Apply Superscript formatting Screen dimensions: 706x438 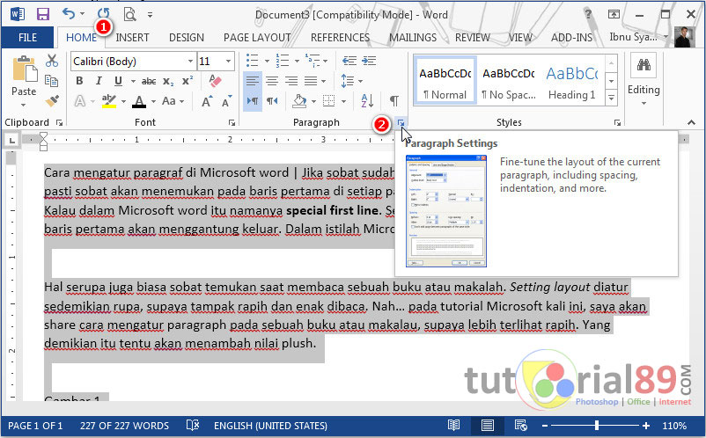(x=188, y=81)
